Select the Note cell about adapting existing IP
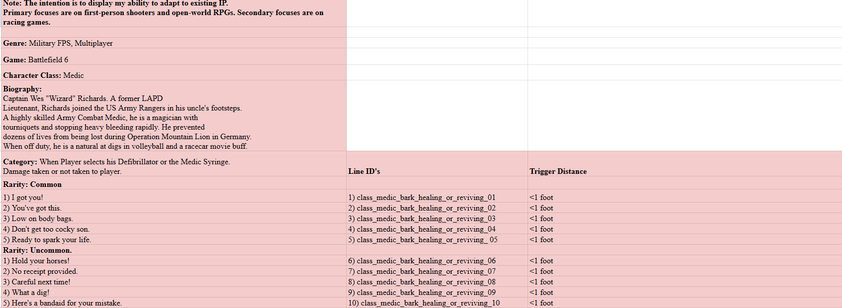The height and width of the screenshot is (308, 842). coord(174,13)
